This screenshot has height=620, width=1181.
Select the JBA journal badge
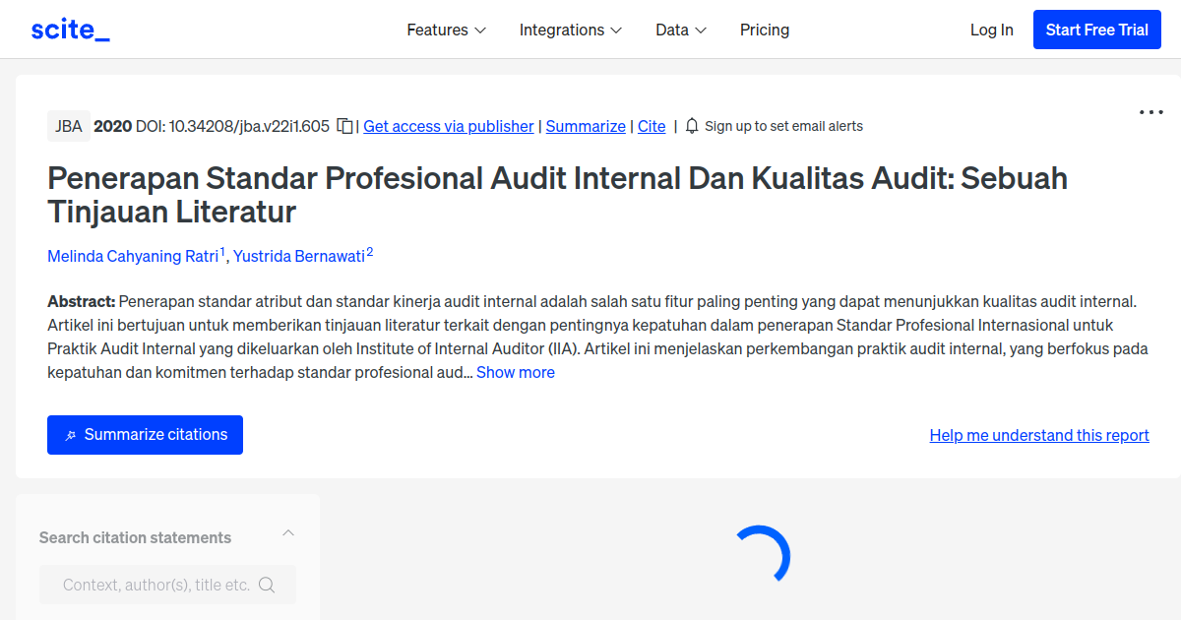[x=68, y=126]
